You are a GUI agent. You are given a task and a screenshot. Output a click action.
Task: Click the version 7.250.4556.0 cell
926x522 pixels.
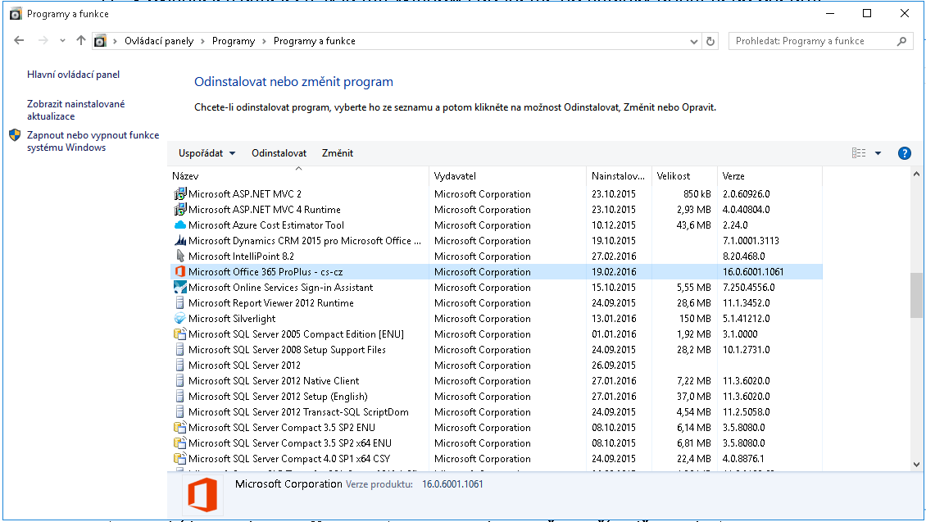point(748,288)
